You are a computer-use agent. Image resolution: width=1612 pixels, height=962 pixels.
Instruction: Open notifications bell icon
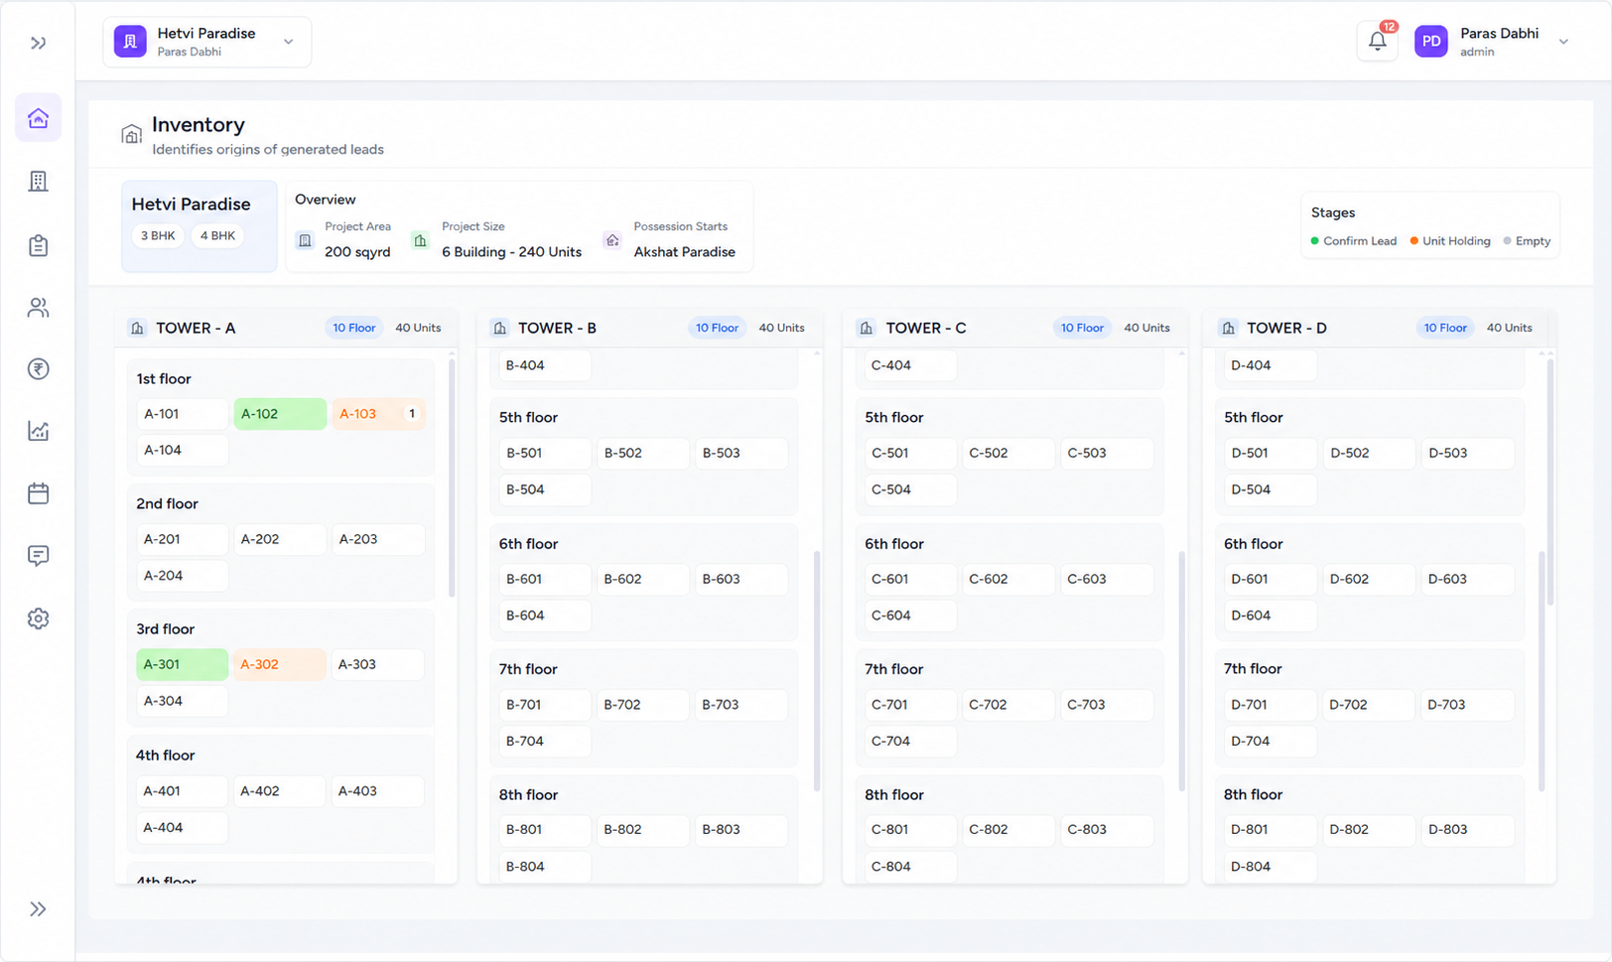(x=1377, y=41)
